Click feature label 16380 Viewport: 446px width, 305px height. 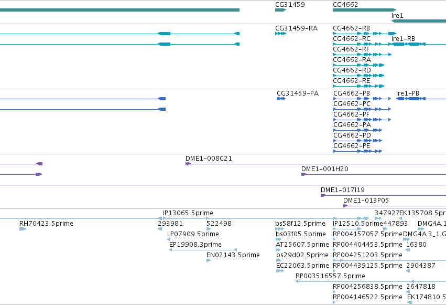coord(416,245)
